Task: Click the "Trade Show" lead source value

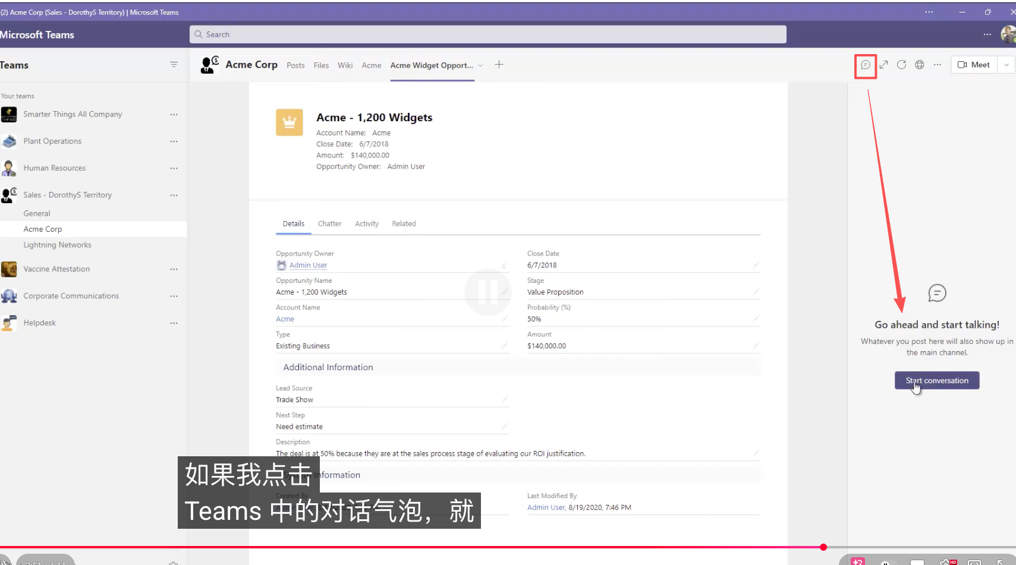Action: point(294,400)
